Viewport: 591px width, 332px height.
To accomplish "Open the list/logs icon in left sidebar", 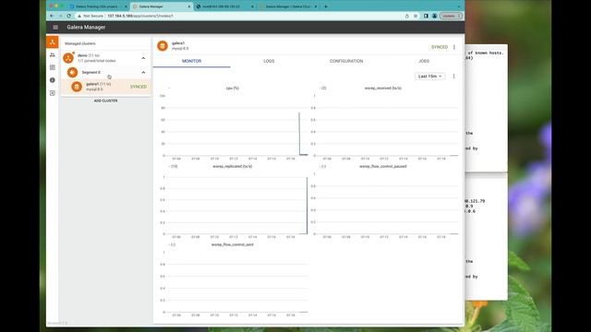I will 53,67.
